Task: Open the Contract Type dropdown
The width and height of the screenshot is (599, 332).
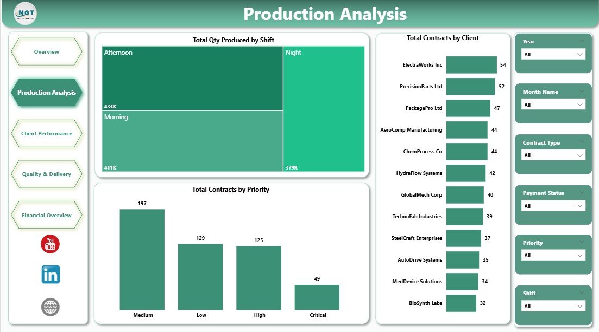Action: (553, 155)
